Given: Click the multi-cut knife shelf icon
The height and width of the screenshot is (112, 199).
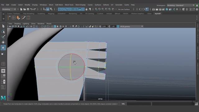Looking at the screenshot, I should click(x=23, y=18).
